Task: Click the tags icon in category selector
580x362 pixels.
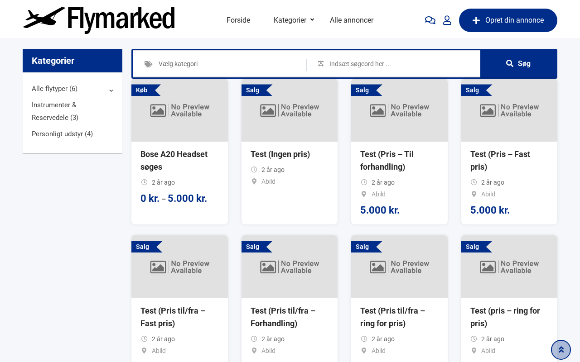Action: coord(148,64)
